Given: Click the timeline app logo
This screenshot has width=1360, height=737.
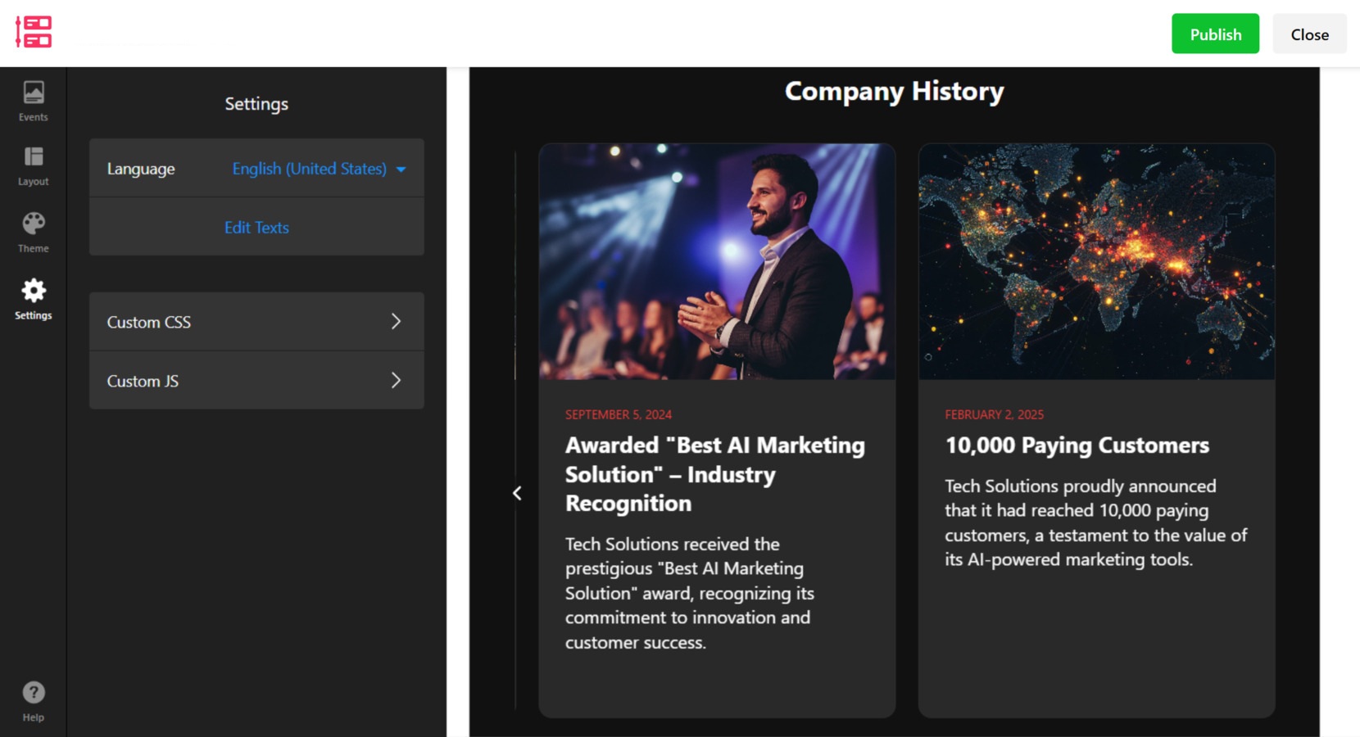Looking at the screenshot, I should tap(34, 32).
